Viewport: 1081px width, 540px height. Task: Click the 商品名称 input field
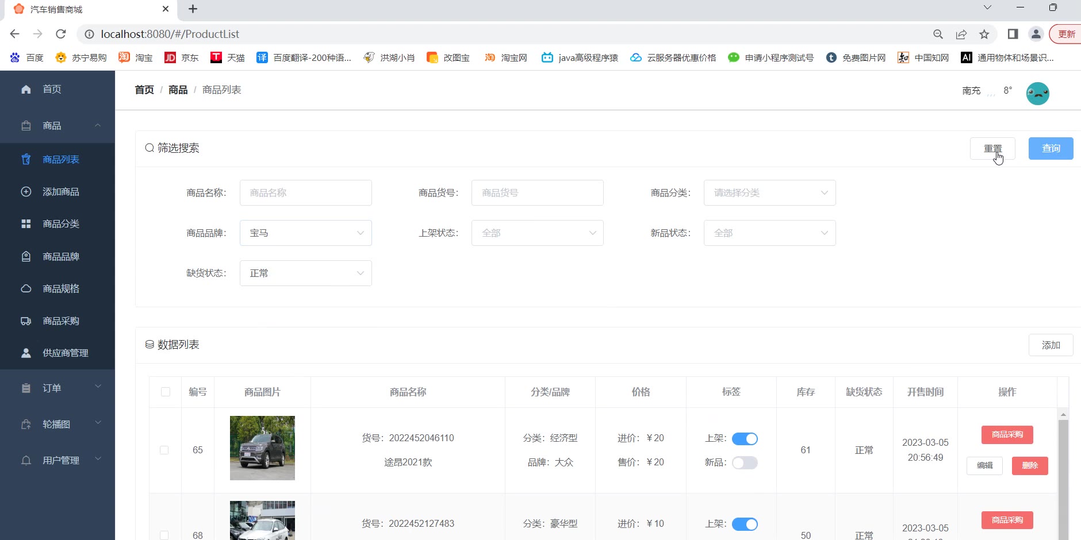click(x=305, y=193)
